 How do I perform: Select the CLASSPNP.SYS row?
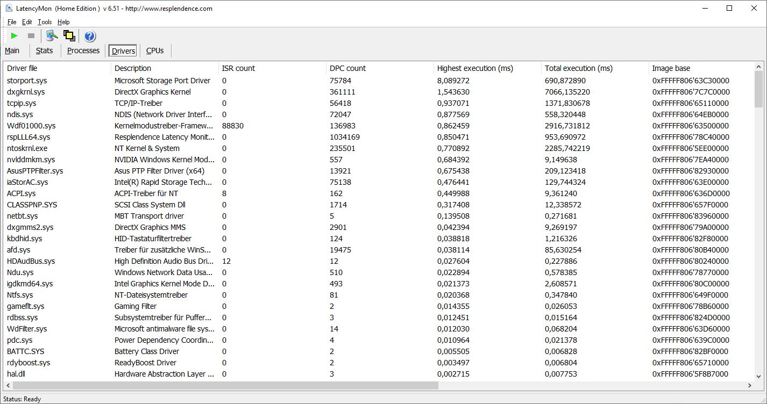click(x=379, y=205)
